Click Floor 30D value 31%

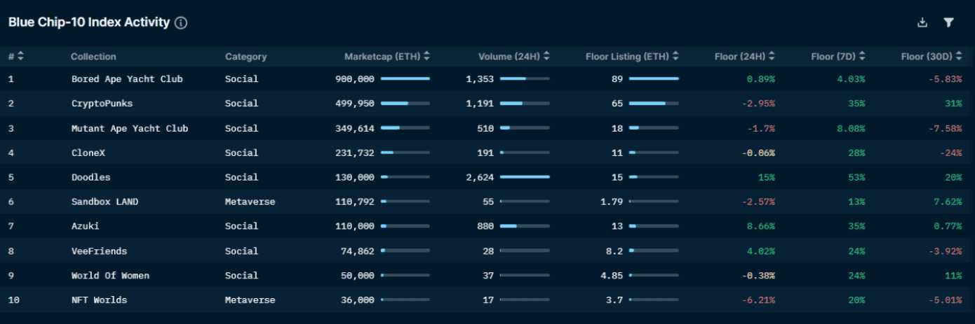point(953,104)
